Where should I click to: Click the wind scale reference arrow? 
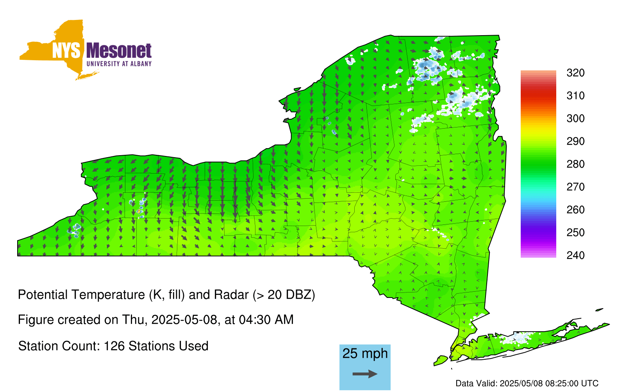(365, 374)
